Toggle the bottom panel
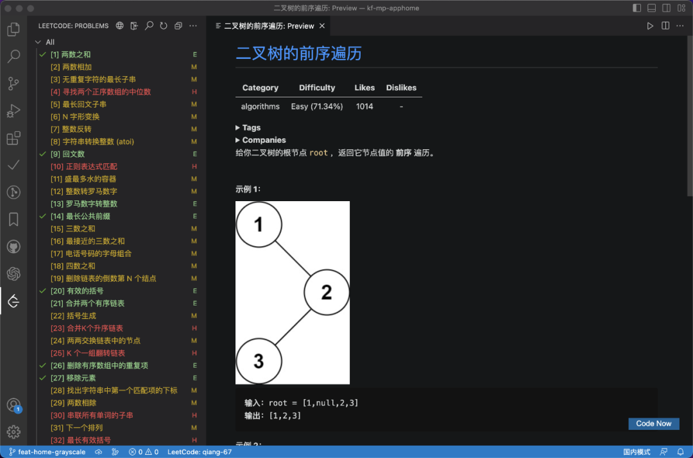This screenshot has height=458, width=693. [651, 8]
